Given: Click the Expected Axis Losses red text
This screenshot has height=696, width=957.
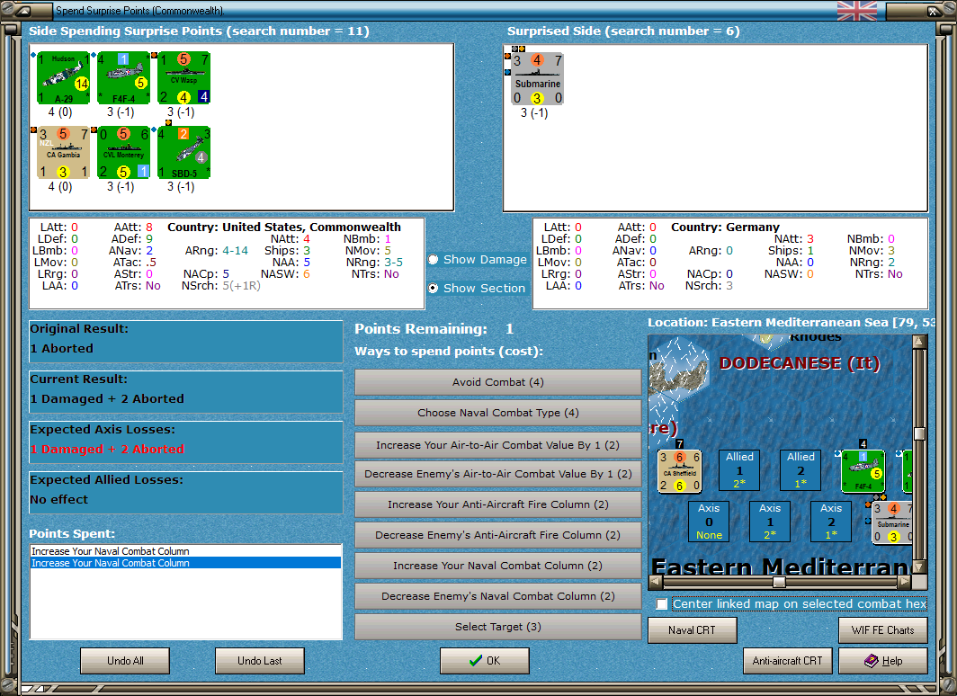Looking at the screenshot, I should (x=107, y=449).
